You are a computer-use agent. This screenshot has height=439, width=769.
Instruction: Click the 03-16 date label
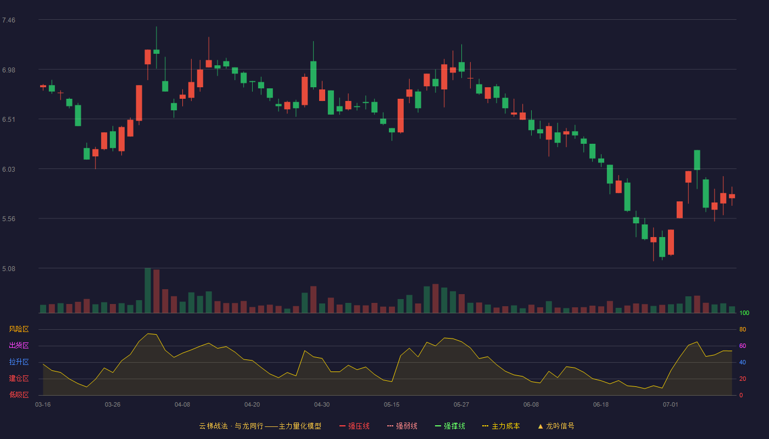[x=43, y=404]
